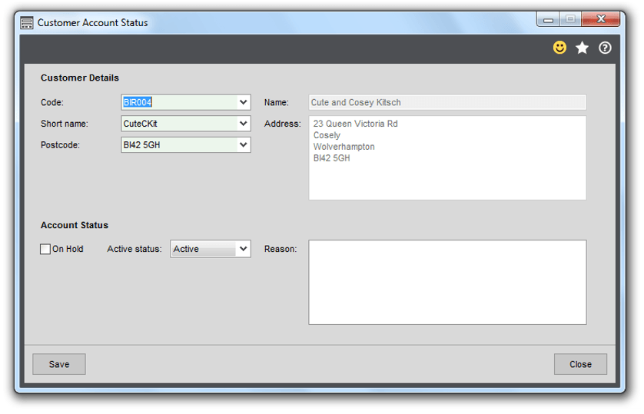The height and width of the screenshot is (414, 644).
Task: Open help with the question mark icon
Action: tap(605, 48)
